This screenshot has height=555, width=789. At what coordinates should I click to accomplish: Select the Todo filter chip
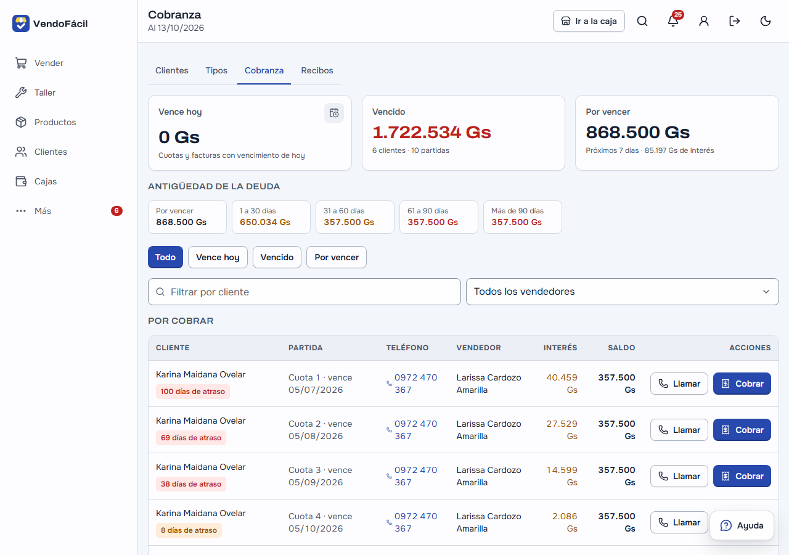[x=165, y=257]
